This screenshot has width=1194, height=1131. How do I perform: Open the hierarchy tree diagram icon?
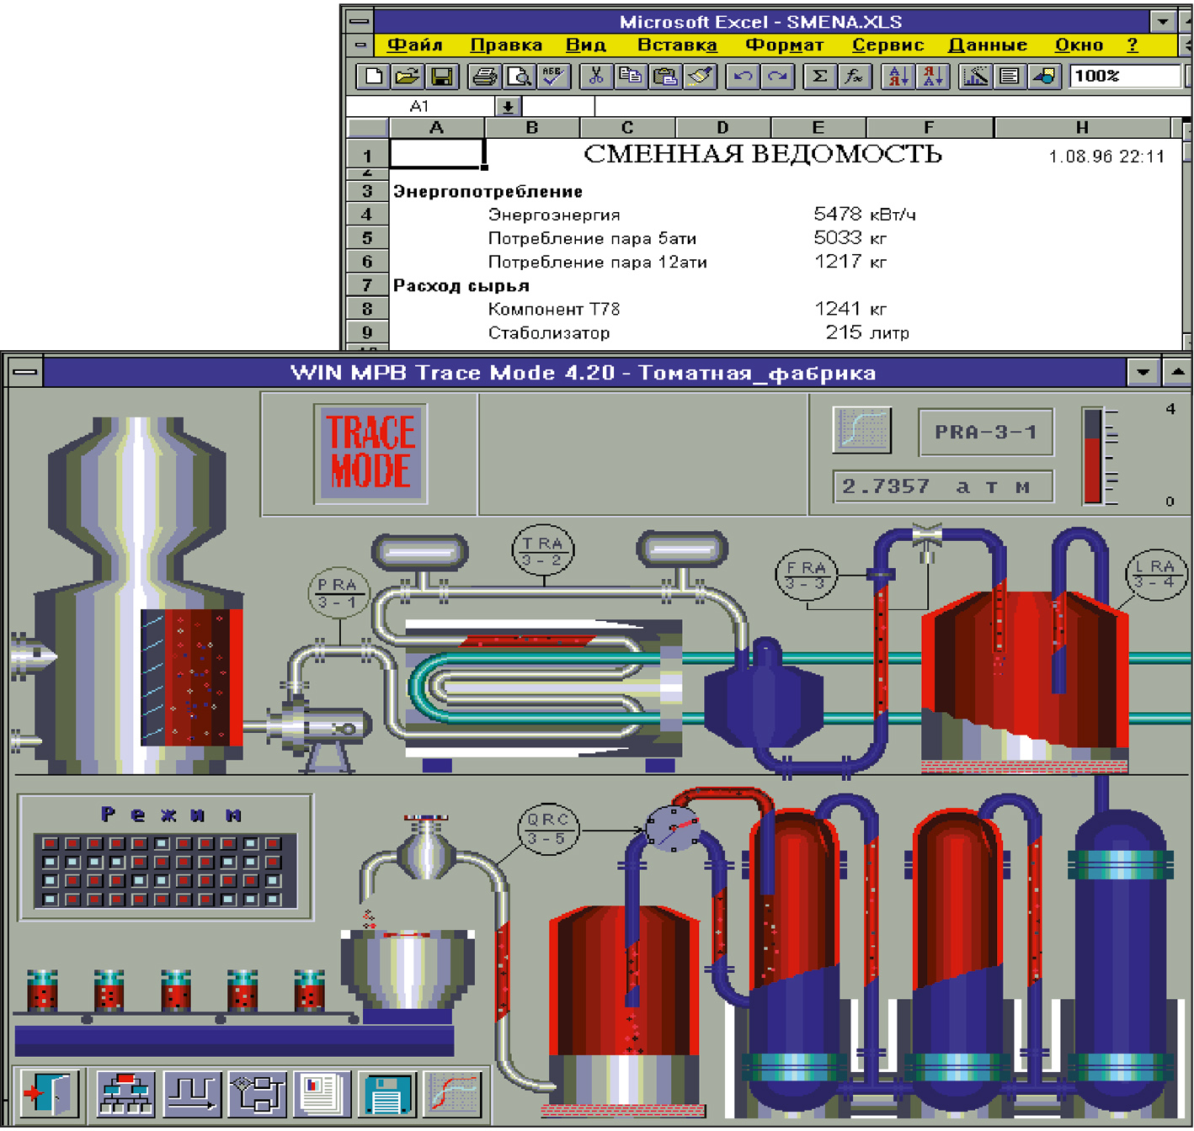click(x=125, y=1092)
